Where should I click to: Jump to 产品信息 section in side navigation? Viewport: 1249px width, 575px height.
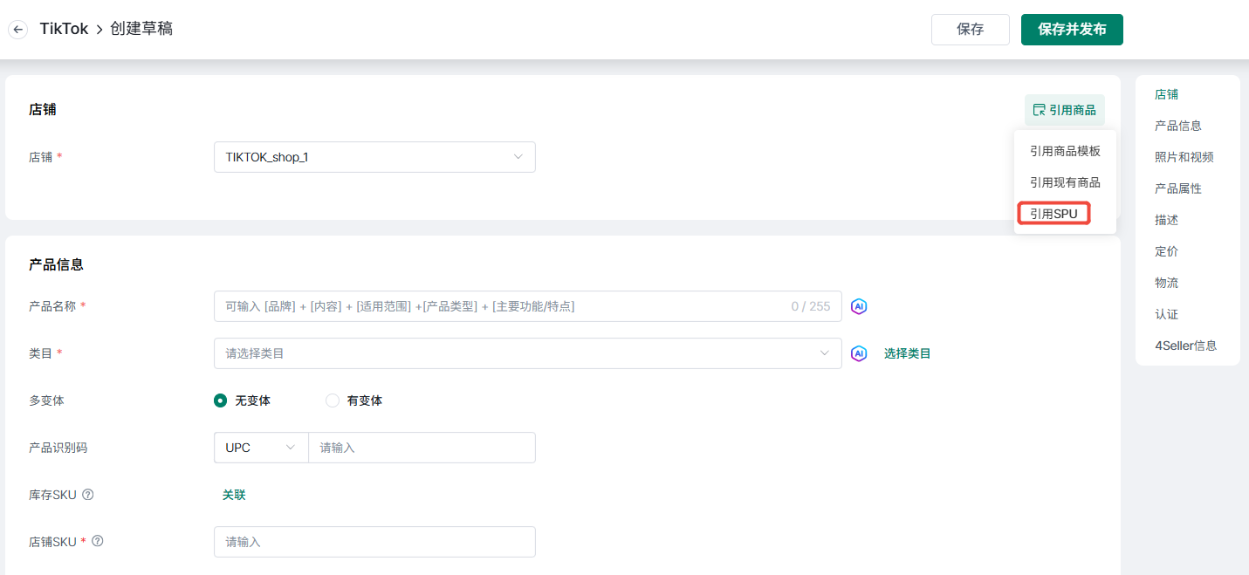1178,126
